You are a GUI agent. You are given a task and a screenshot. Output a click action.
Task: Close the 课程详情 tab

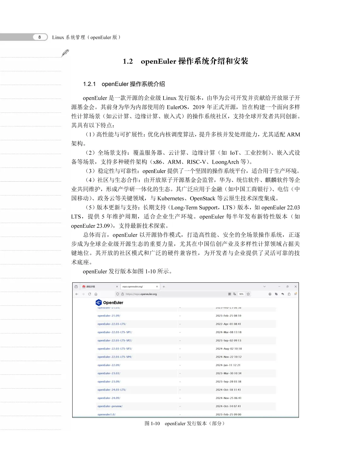pyautogui.click(x=117, y=287)
